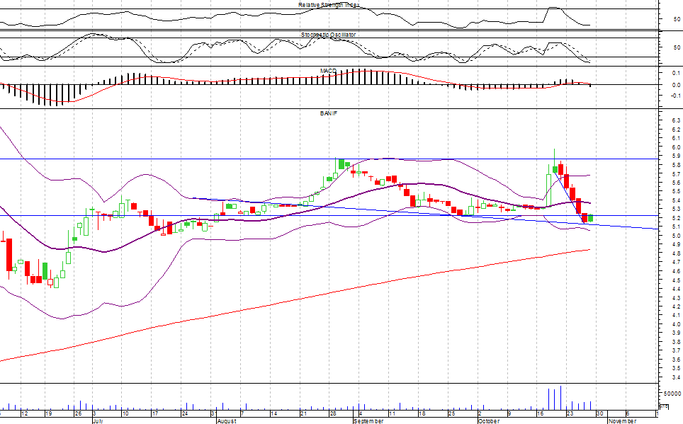
Task: Click the Relative Strength Index panel title
Action: [329, 5]
